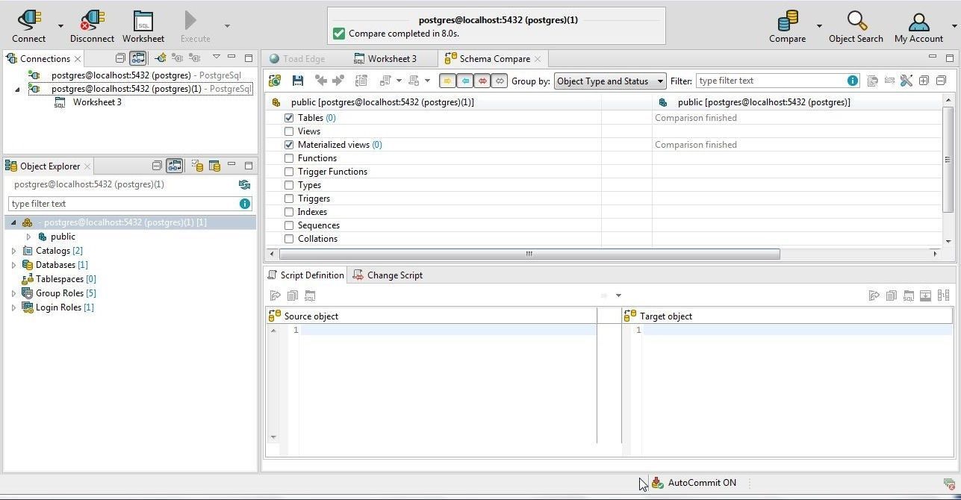Click the rerun comparison icon in Schema Compare
The image size is (961, 500).
coord(275,81)
